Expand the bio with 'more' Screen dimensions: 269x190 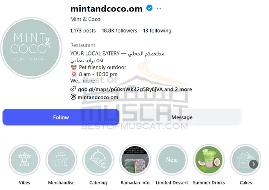pos(89,81)
